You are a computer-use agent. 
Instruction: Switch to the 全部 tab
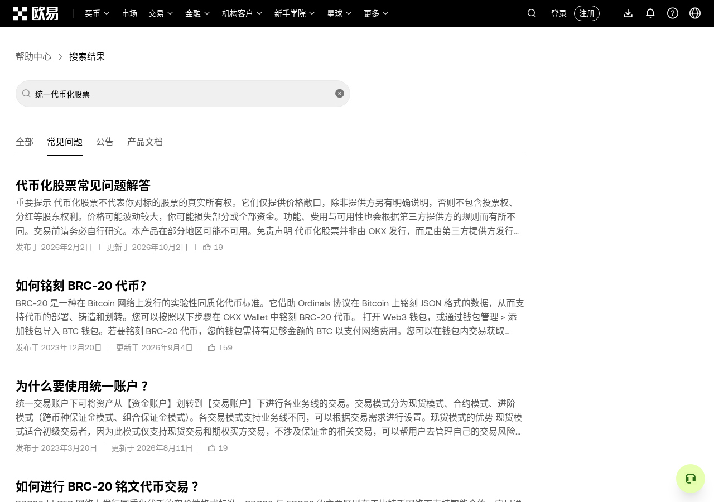point(25,142)
